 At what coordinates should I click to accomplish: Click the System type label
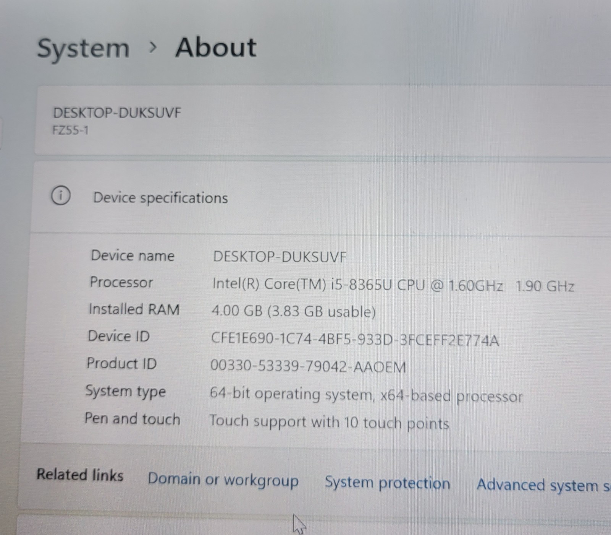[x=126, y=392]
